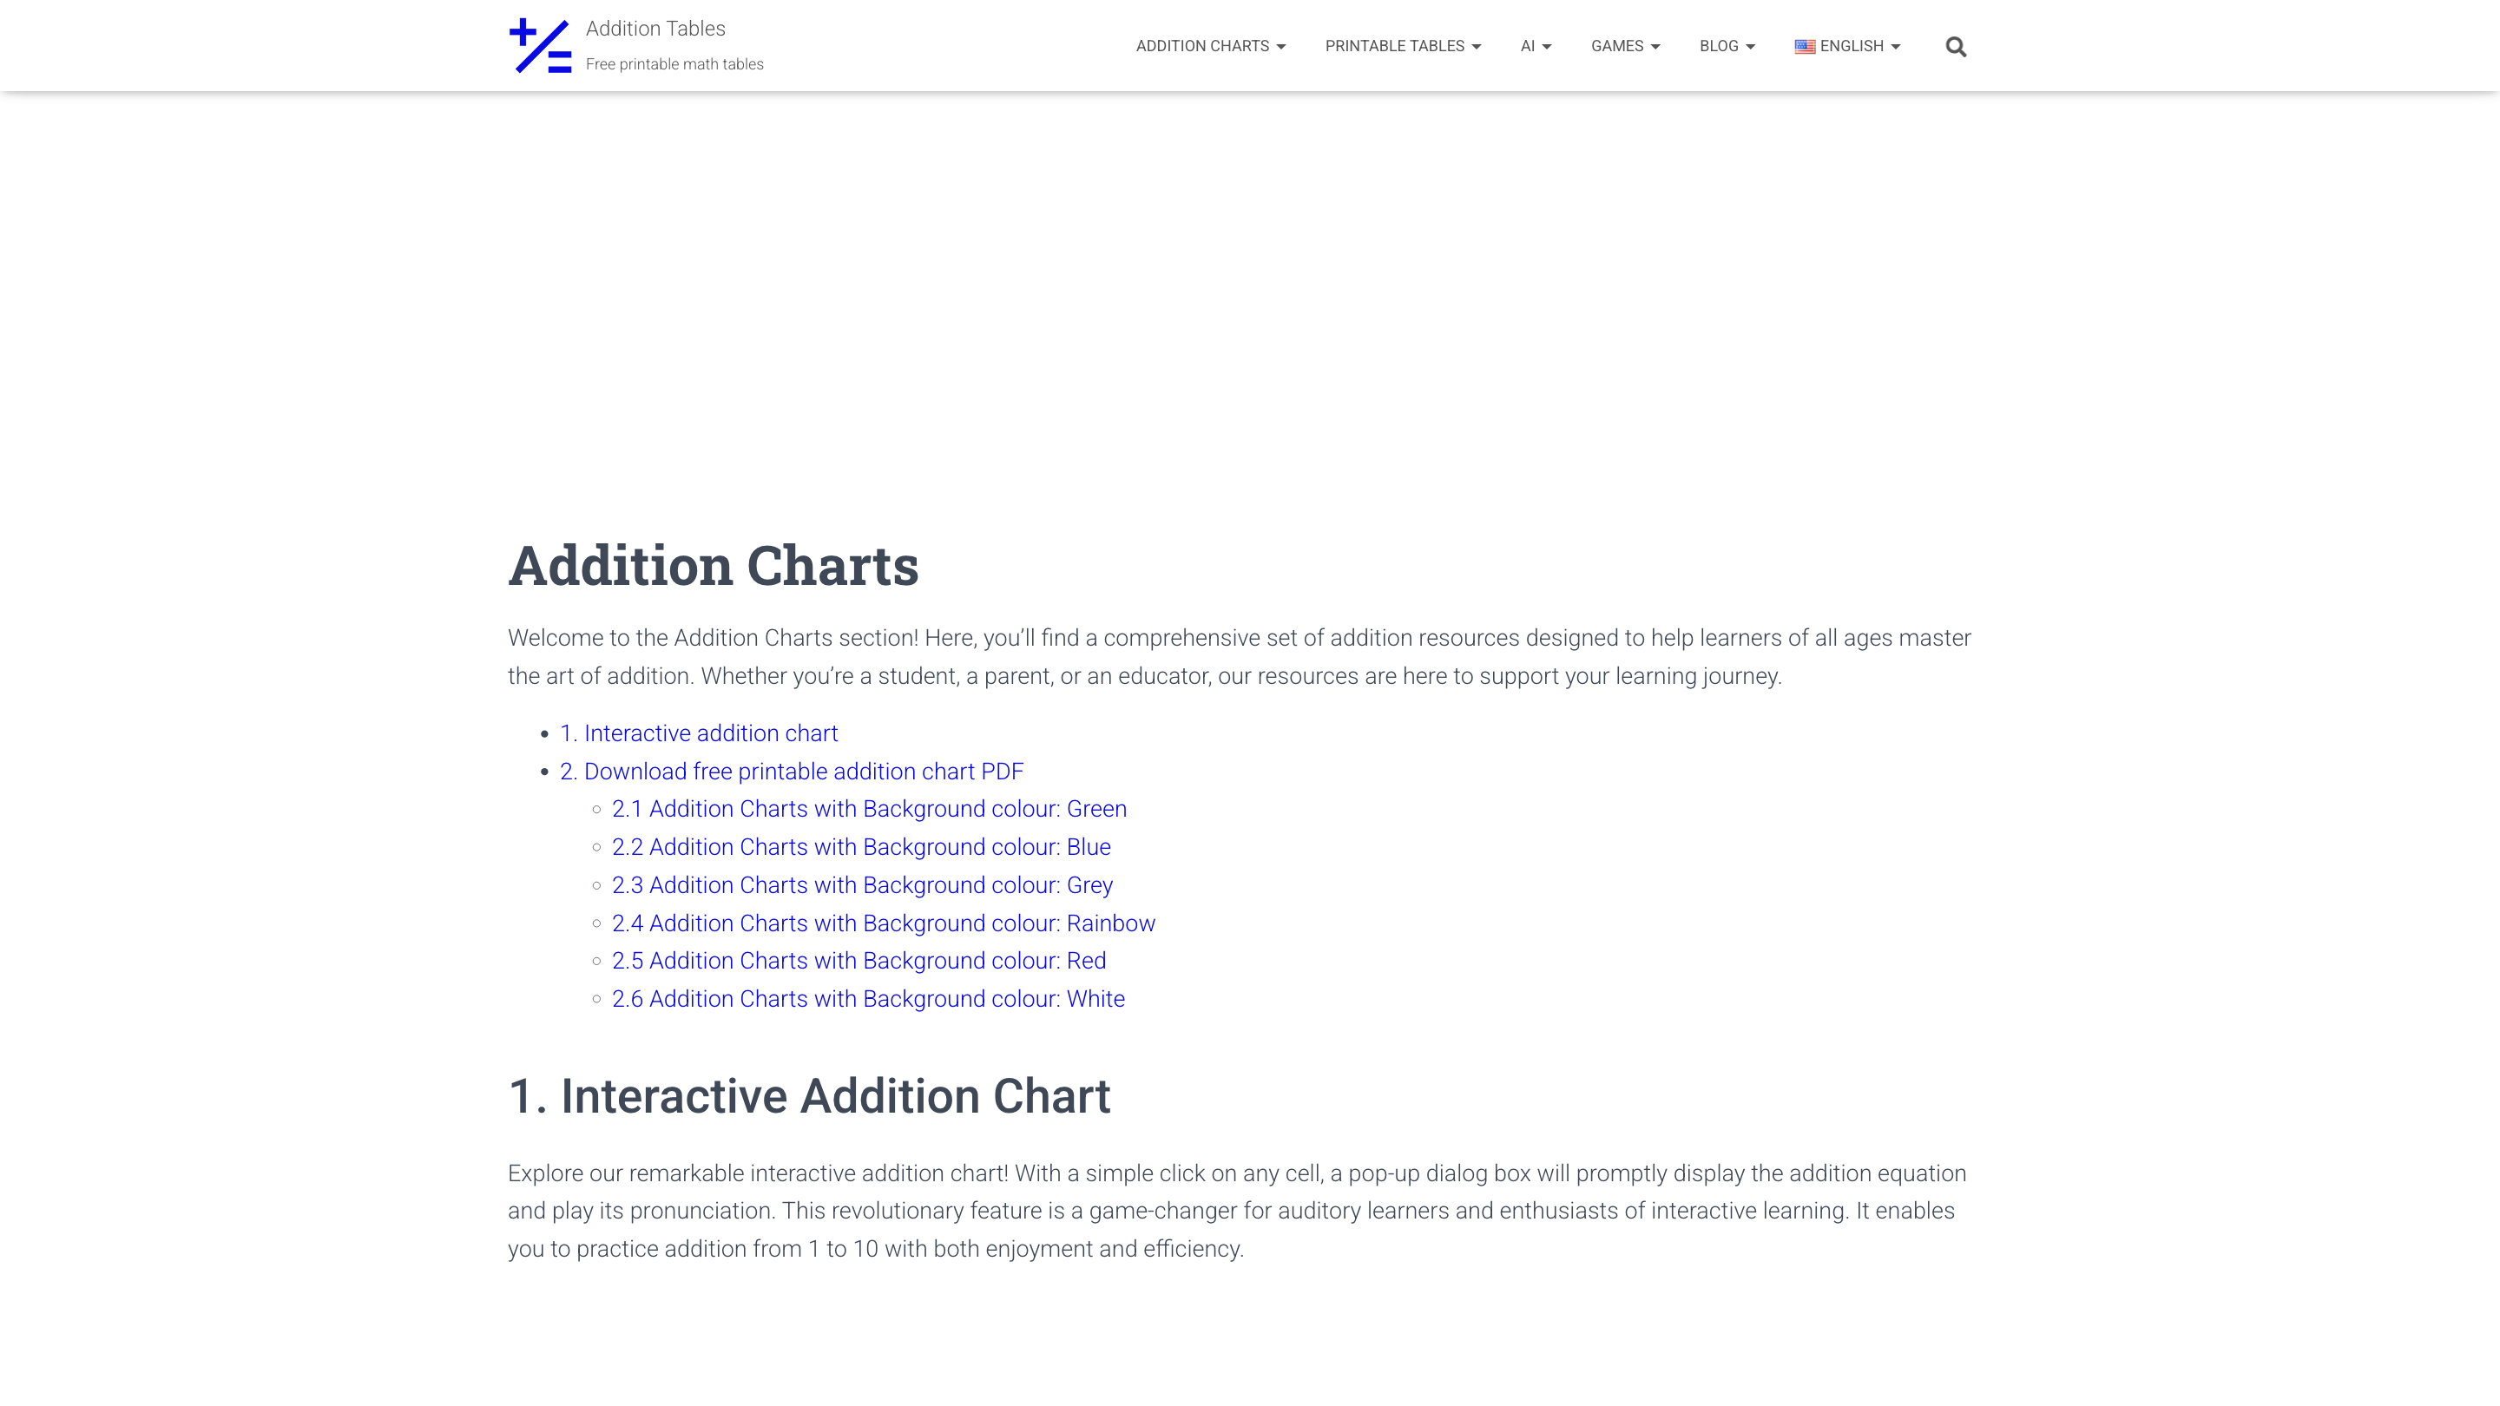Select the ADDITION CHARTS menu item
Image resolution: width=2500 pixels, height=1406 pixels.
pos(1203,46)
